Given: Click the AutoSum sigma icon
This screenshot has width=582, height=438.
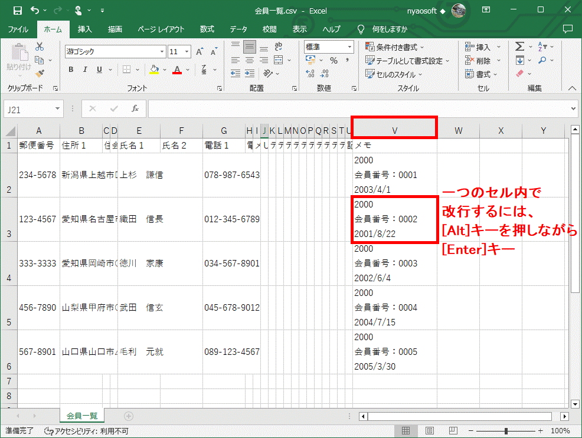Looking at the screenshot, I should (519, 47).
